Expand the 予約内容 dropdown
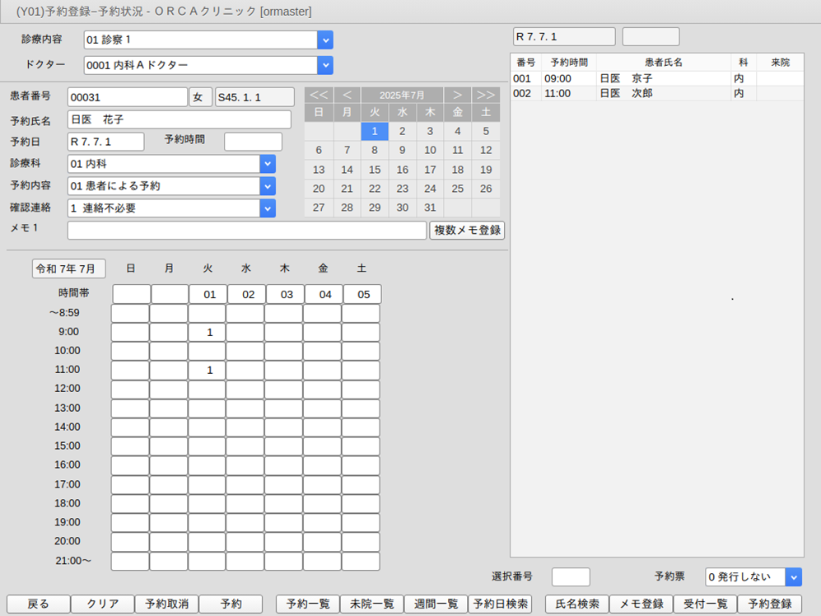821x616 pixels. [268, 186]
